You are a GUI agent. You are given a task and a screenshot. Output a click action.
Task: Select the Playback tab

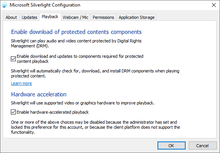(x=50, y=17)
